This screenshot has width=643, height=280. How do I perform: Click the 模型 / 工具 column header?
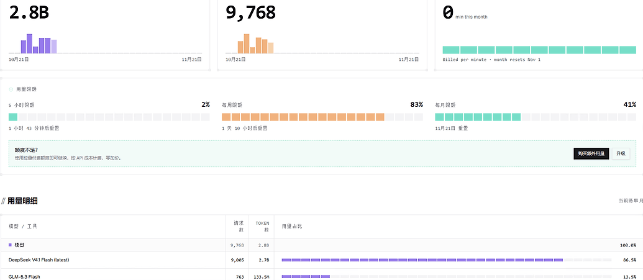[x=23, y=226]
